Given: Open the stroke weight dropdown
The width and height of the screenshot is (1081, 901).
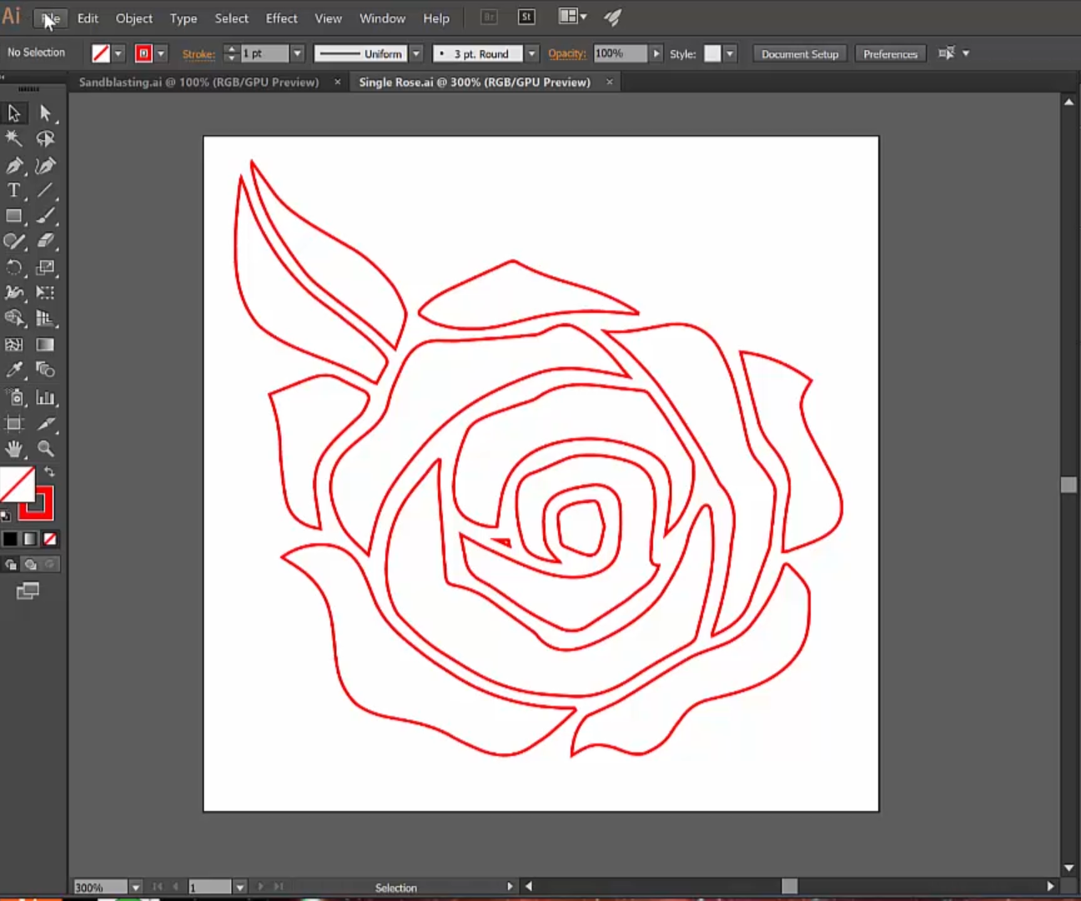Looking at the screenshot, I should [x=297, y=53].
